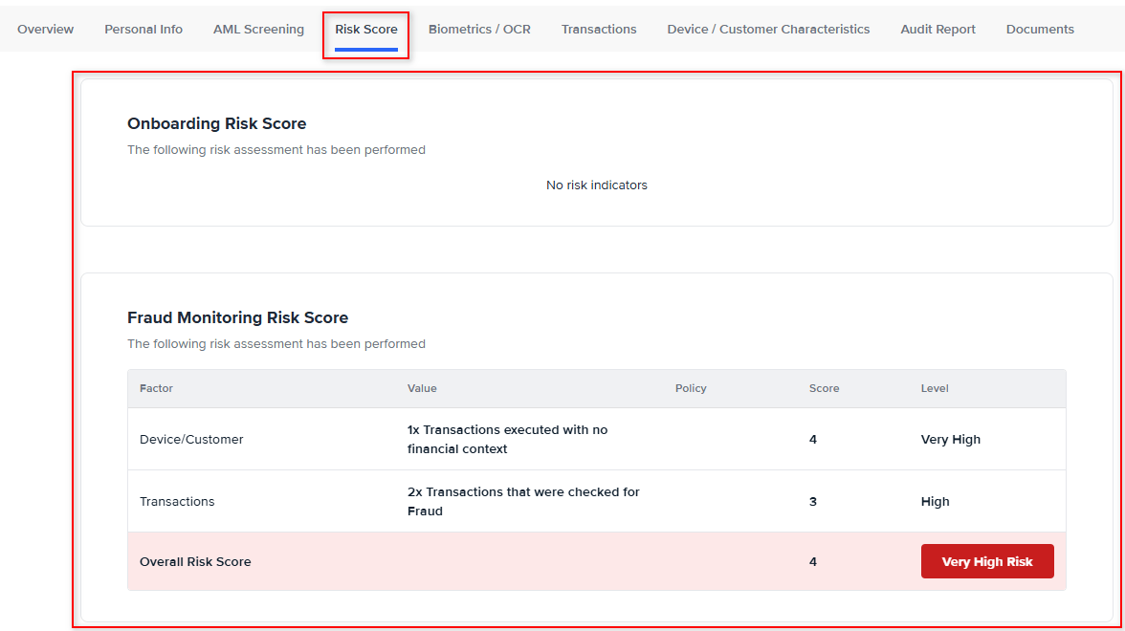Click the Factor column header

tap(156, 388)
